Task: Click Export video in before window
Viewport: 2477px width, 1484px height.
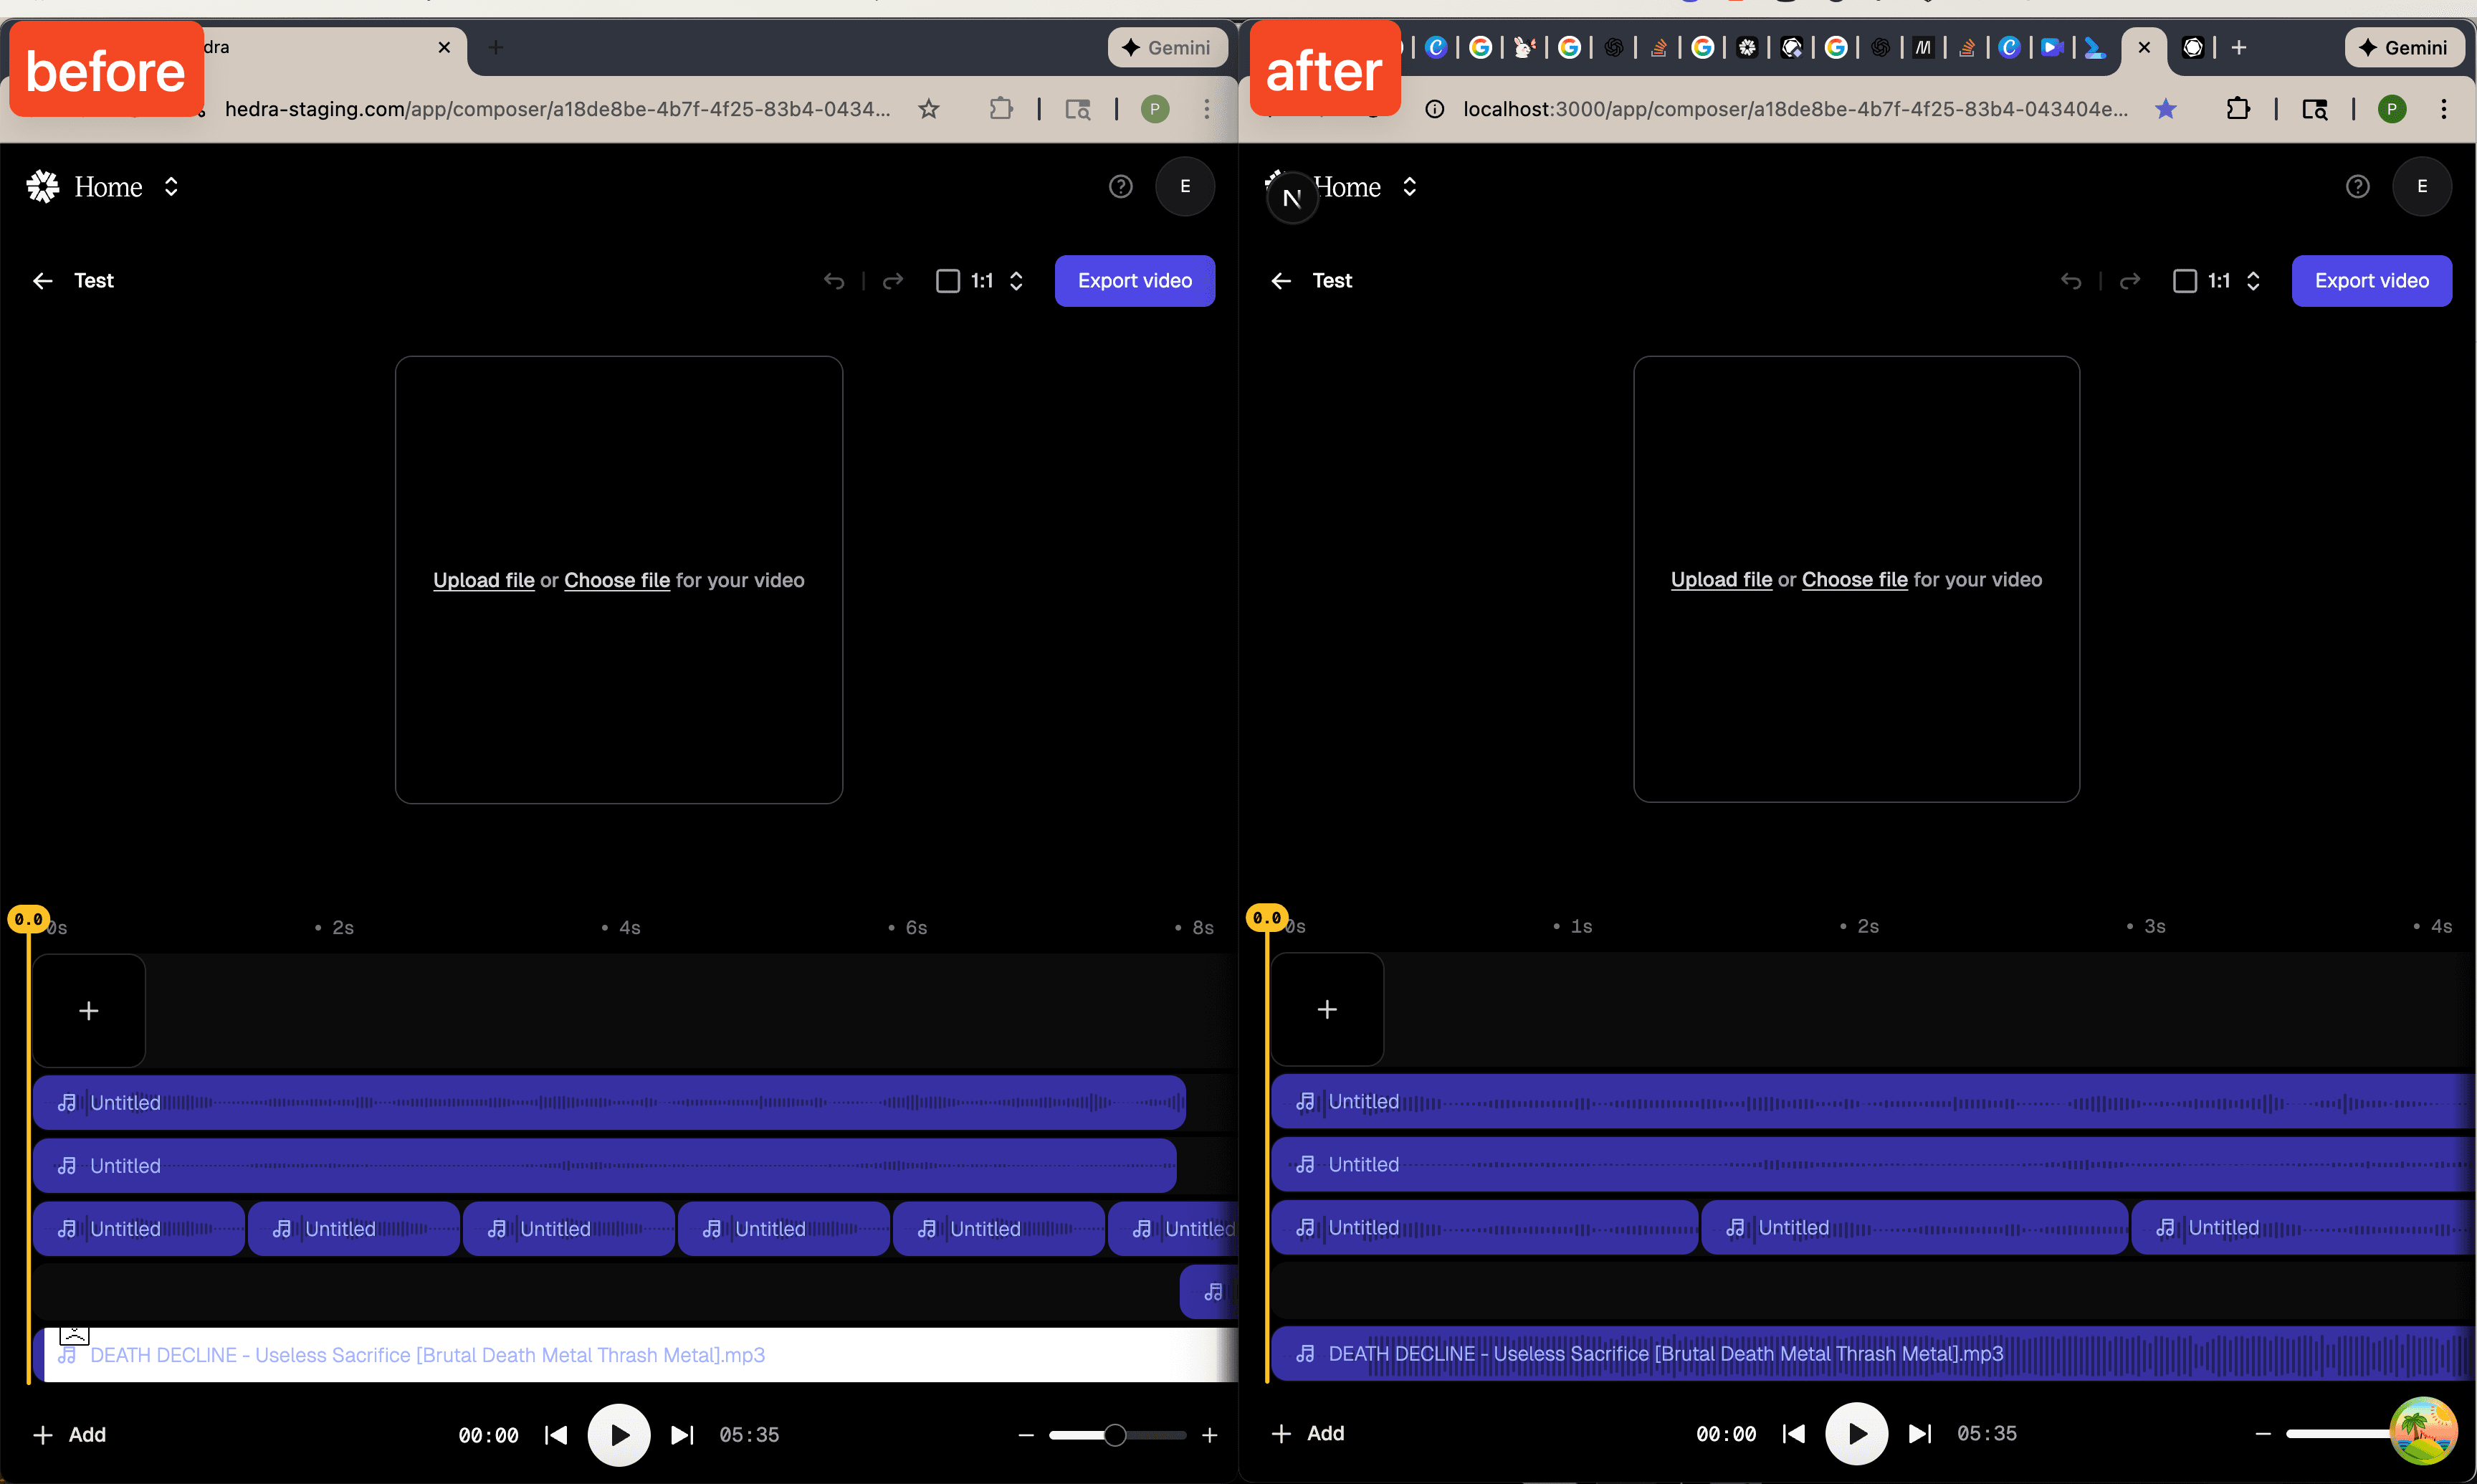Action: 1135,281
